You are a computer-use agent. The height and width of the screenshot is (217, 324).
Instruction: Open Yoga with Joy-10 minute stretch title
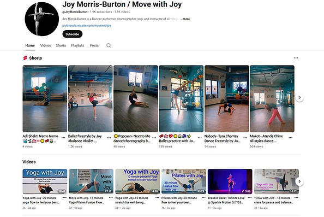(x=131, y=200)
